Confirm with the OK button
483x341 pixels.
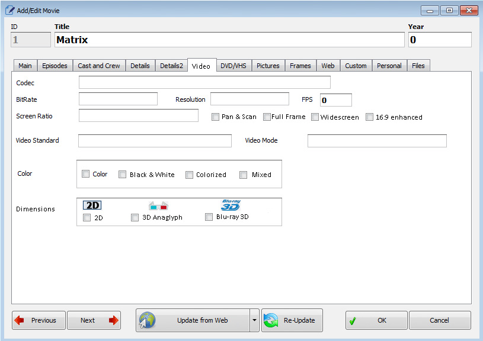pos(376,320)
